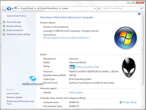
Task: Open Action Center link
Action: point(13,93)
